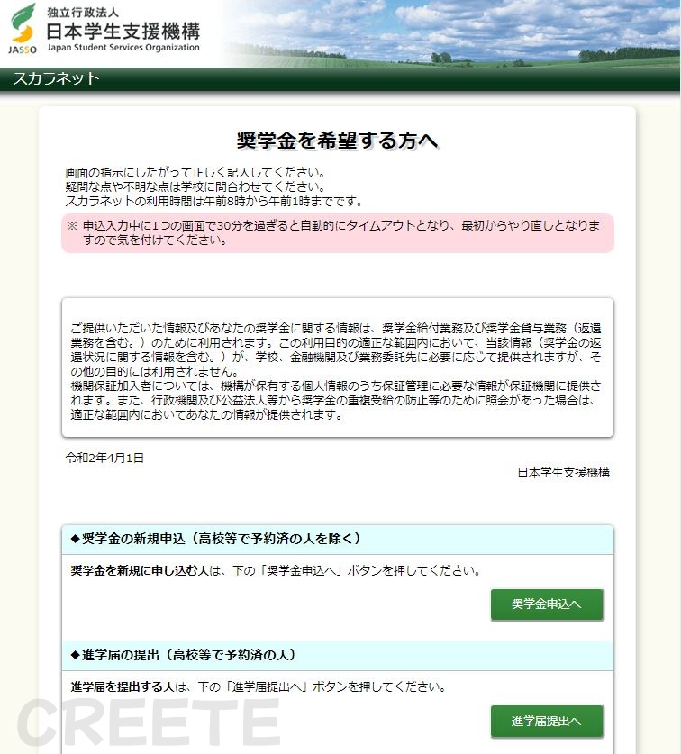Click the 進学届の提出 section header
Screen dimensions: 681x754
[338, 656]
